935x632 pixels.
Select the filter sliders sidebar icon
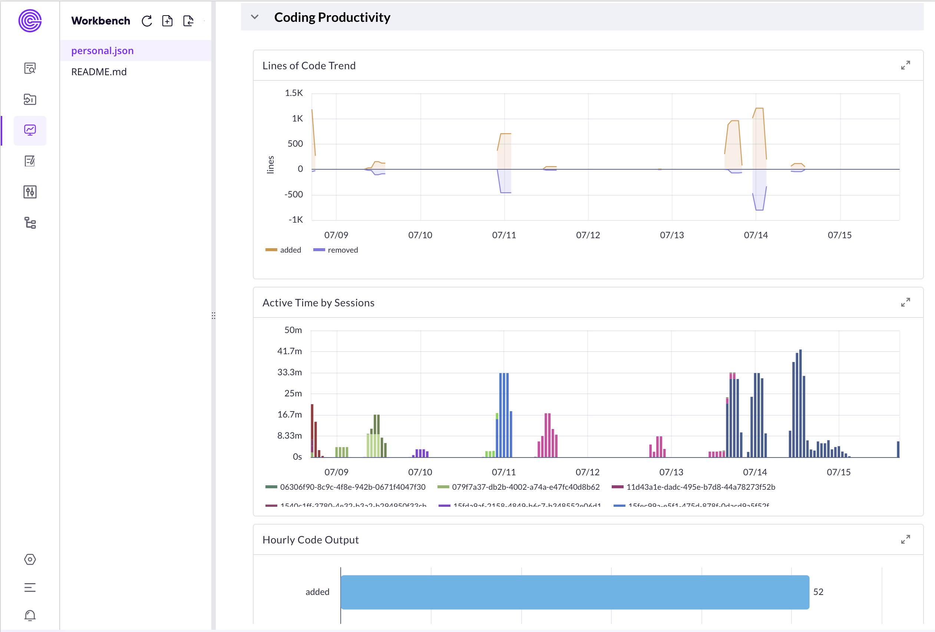30,192
